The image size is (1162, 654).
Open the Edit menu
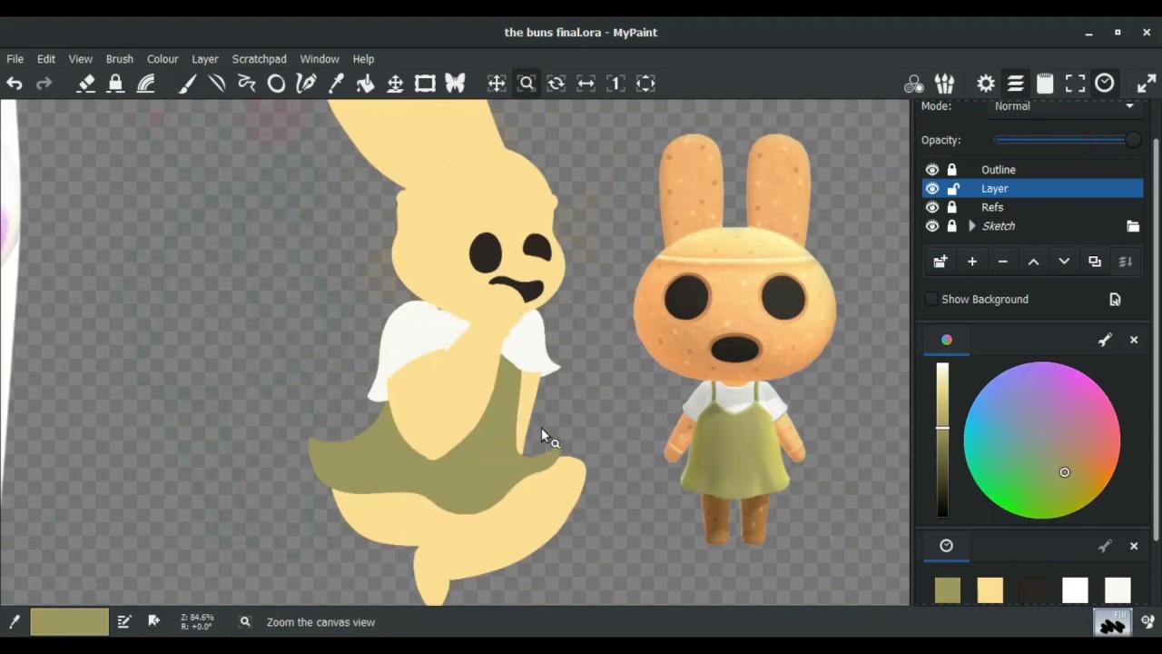(x=46, y=59)
